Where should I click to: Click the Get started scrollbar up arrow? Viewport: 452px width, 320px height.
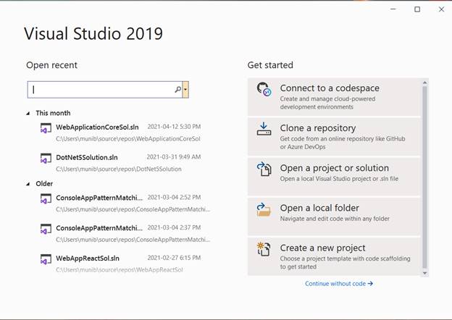coord(424,83)
